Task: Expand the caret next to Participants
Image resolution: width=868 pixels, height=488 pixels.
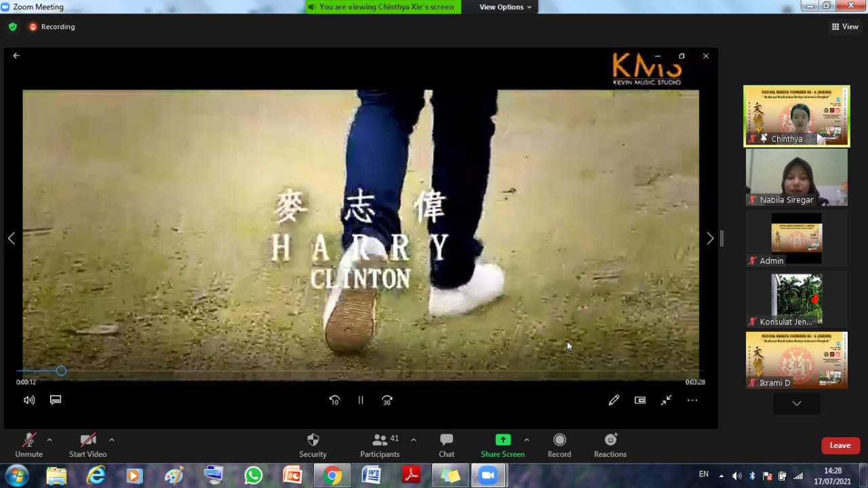Action: pos(414,440)
